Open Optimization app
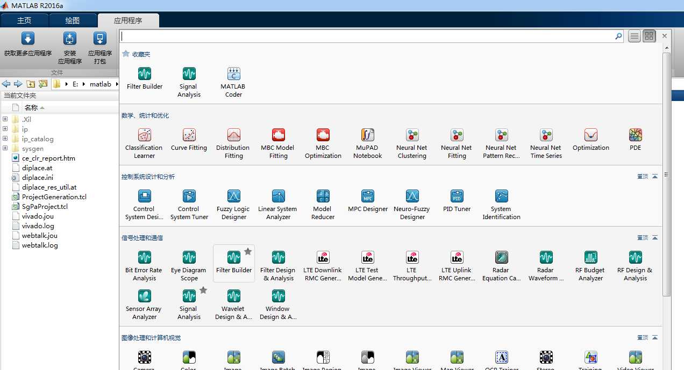 (x=591, y=140)
